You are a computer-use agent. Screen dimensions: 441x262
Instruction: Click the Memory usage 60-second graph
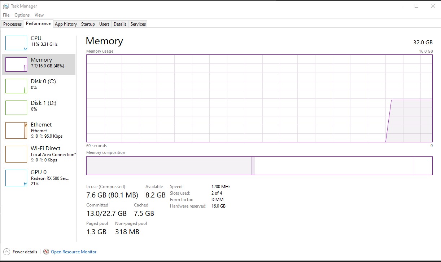pos(259,98)
